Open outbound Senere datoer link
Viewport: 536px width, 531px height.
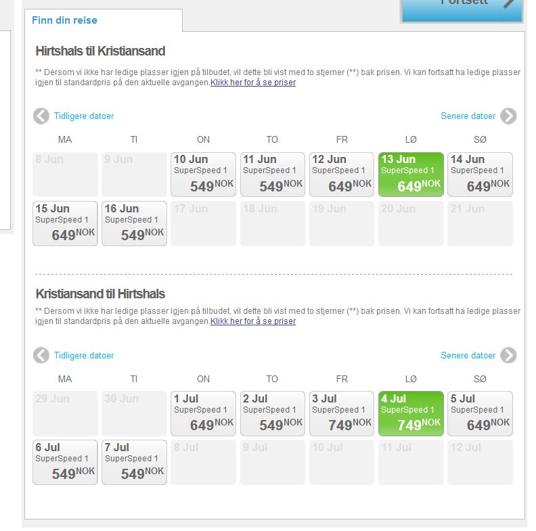468,116
